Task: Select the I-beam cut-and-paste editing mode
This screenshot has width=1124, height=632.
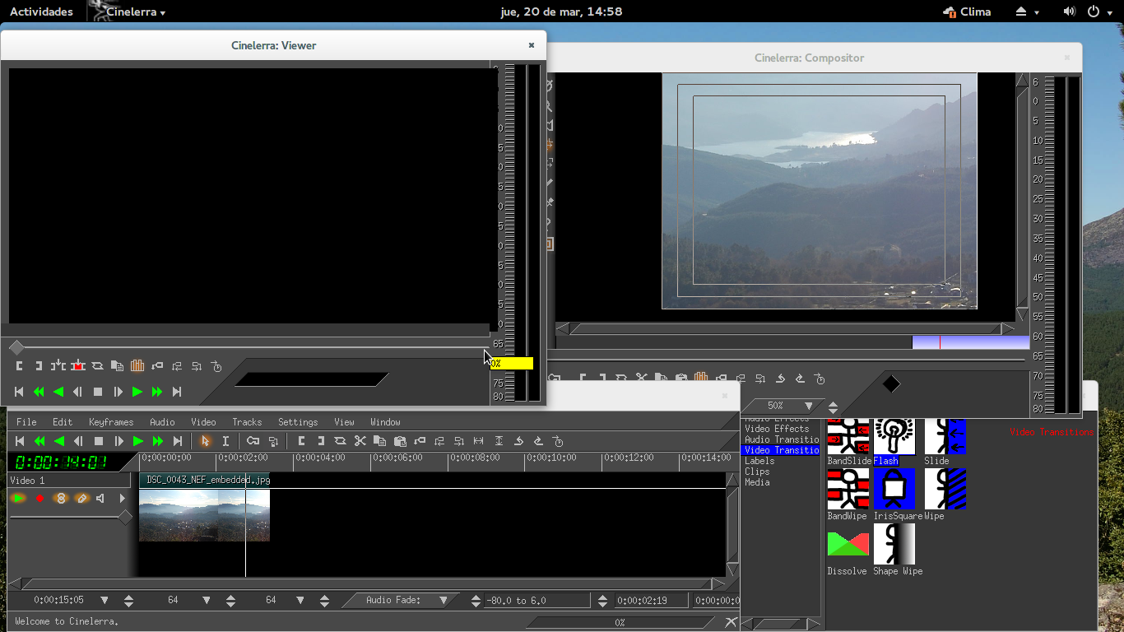Action: 225,441
